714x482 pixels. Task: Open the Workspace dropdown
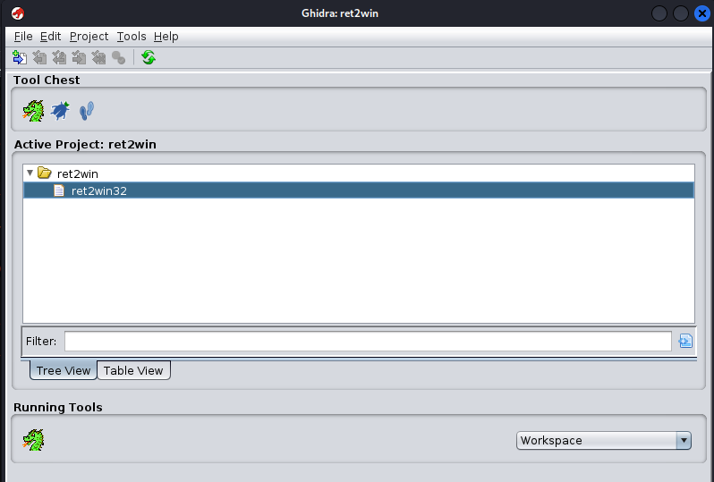(x=604, y=441)
